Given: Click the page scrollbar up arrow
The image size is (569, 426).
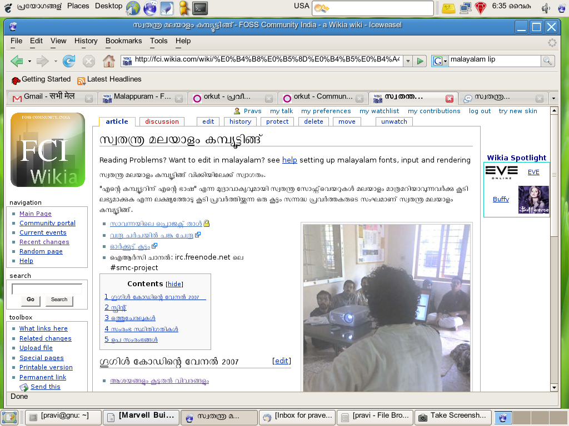Looking at the screenshot, I should (x=554, y=110).
